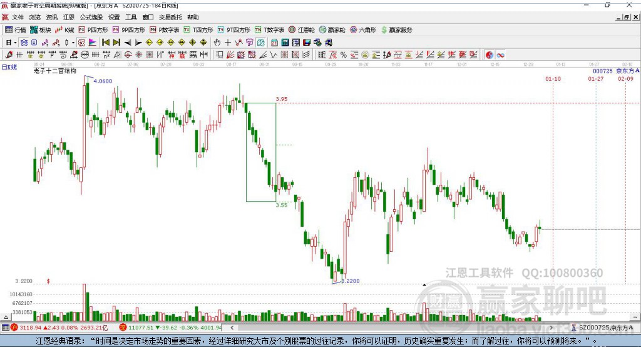Expand the candlestick style dropdown arrow
The height and width of the screenshot is (347, 641).
[x=73, y=43]
